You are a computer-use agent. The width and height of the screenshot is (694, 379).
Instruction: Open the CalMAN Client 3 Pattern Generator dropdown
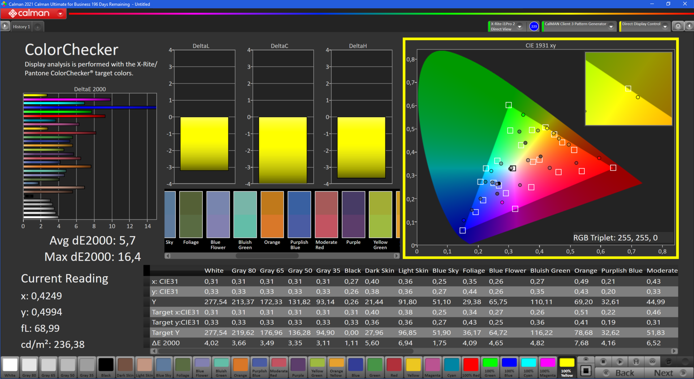click(611, 26)
